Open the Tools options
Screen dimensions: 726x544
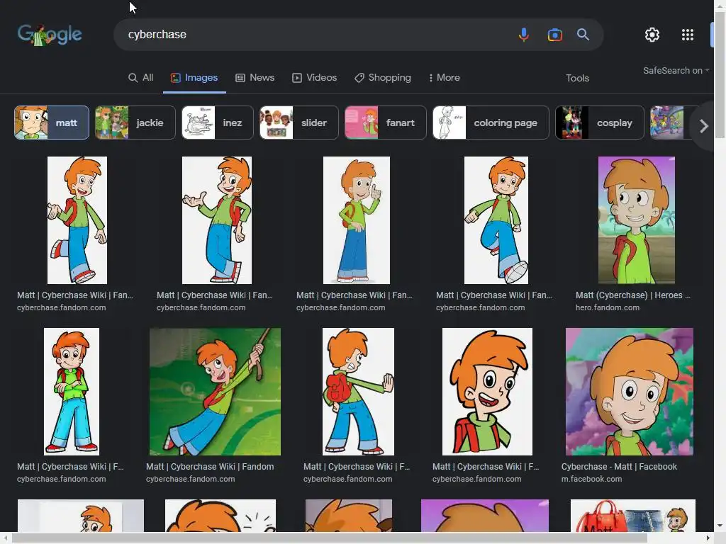(x=577, y=78)
